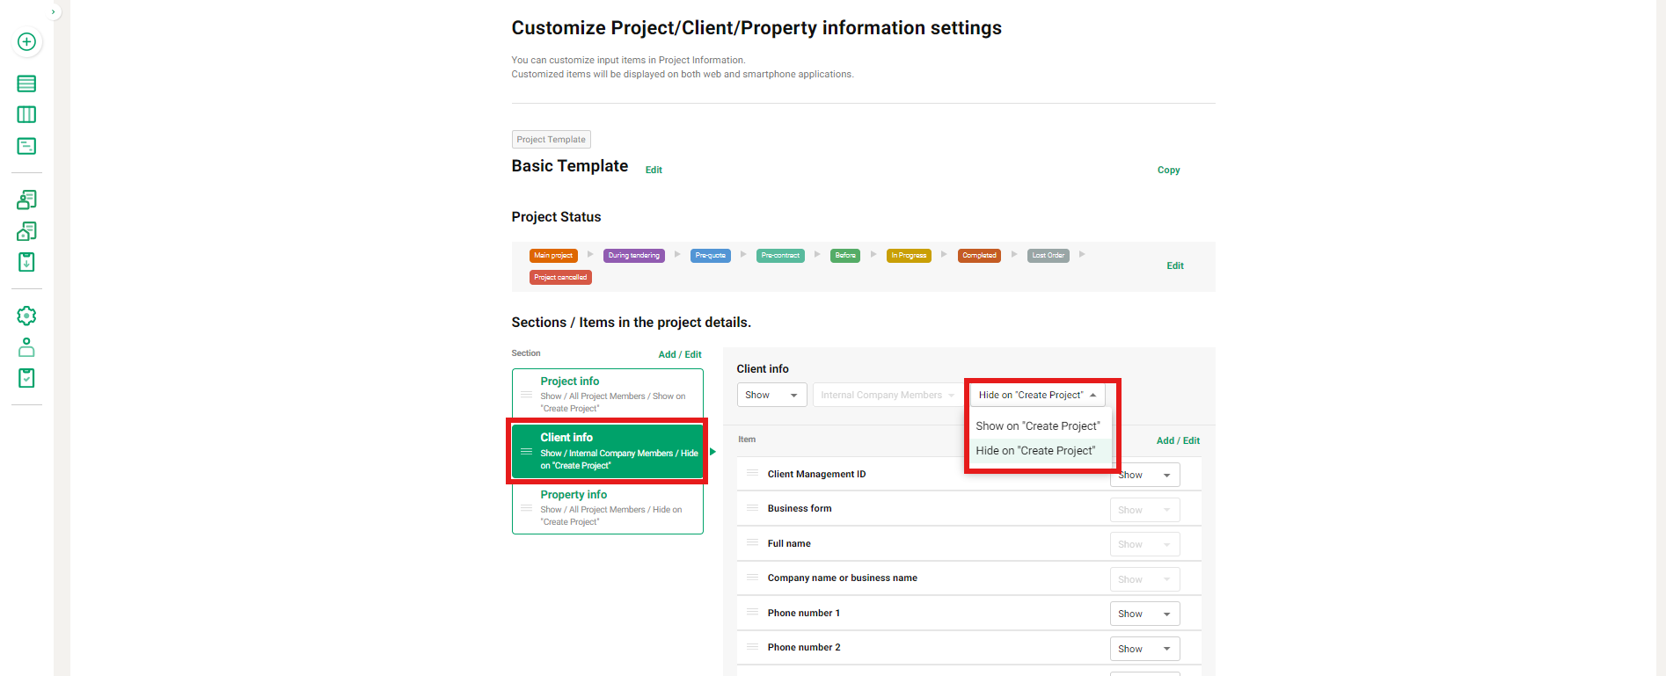Select Show on "Create Project" option
This screenshot has width=1666, height=676.
(x=1037, y=426)
